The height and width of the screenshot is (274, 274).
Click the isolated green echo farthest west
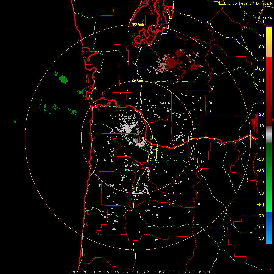[x=15, y=121]
